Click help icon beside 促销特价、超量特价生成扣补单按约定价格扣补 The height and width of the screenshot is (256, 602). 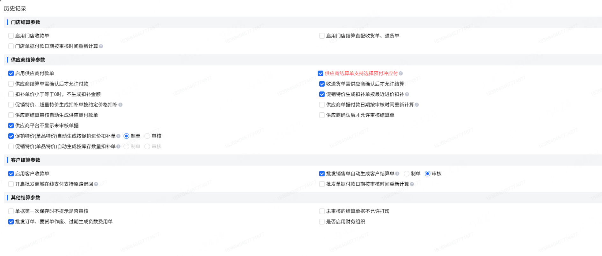121,105
